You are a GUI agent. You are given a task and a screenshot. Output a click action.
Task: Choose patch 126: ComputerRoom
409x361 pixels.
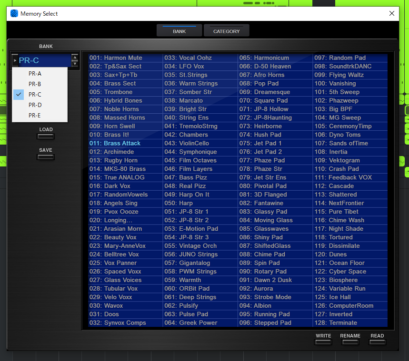[350, 306]
